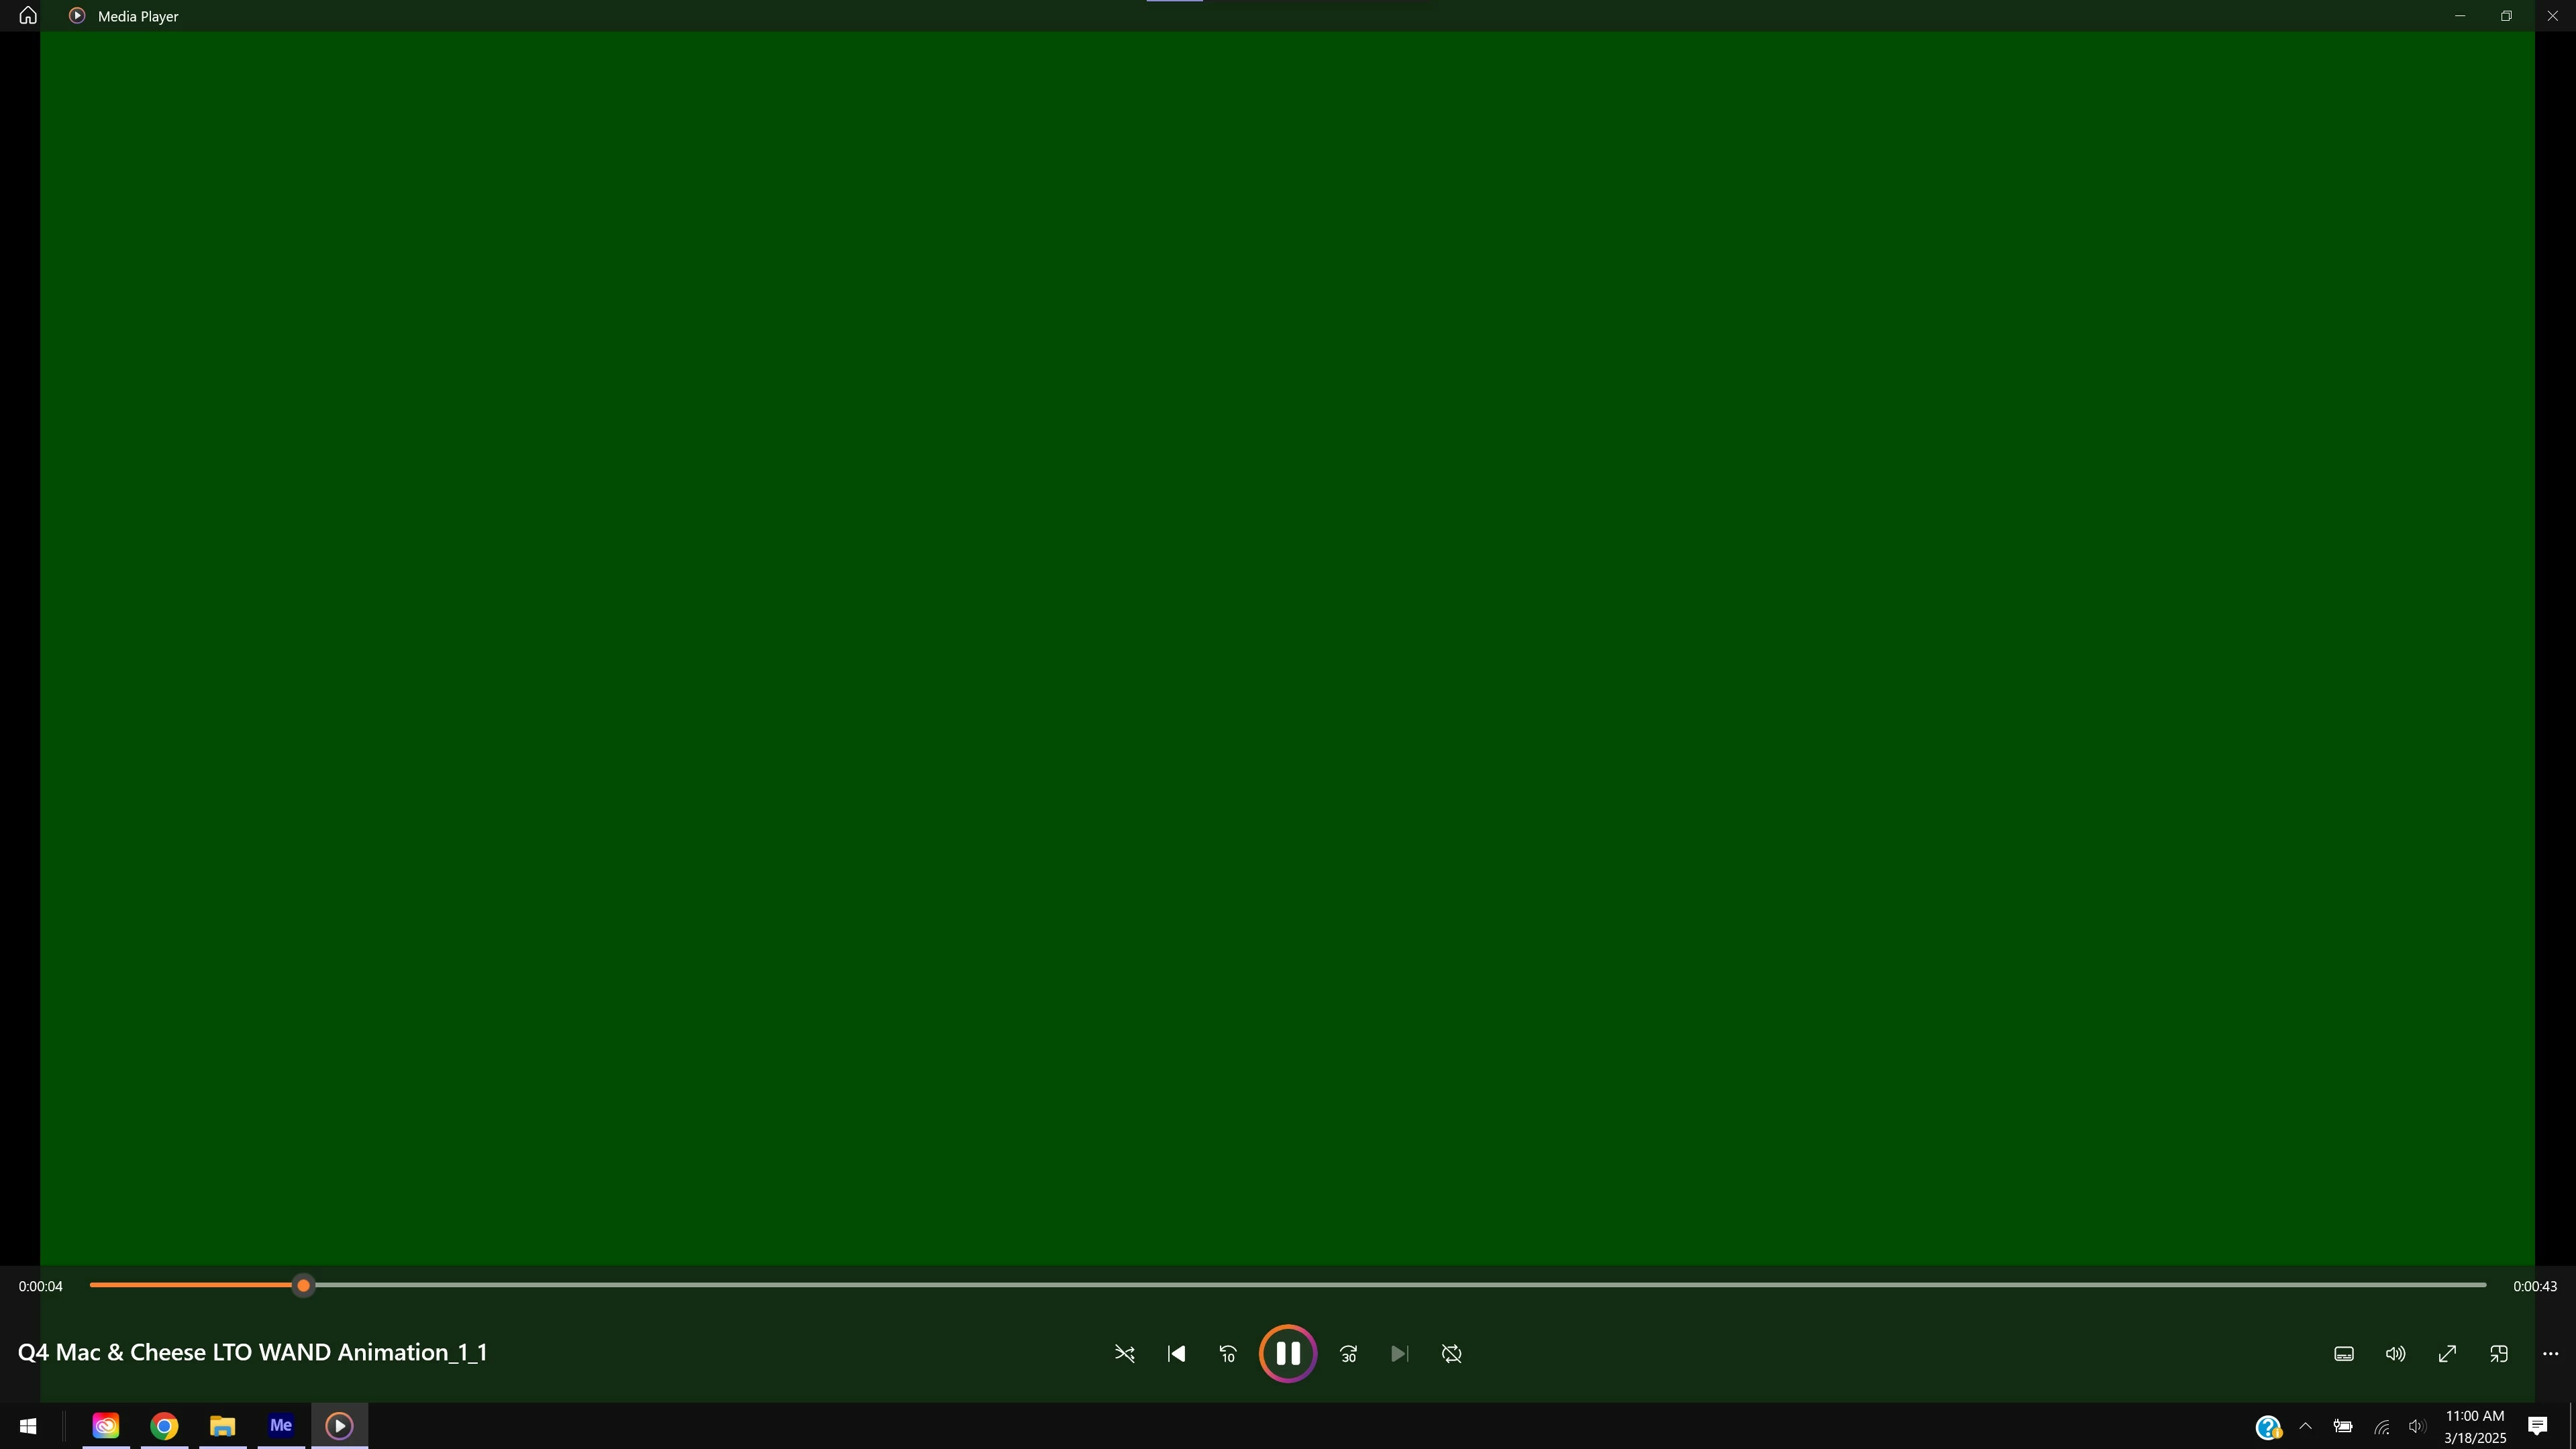
Task: Enter full screen view
Action: pos(2447,1354)
